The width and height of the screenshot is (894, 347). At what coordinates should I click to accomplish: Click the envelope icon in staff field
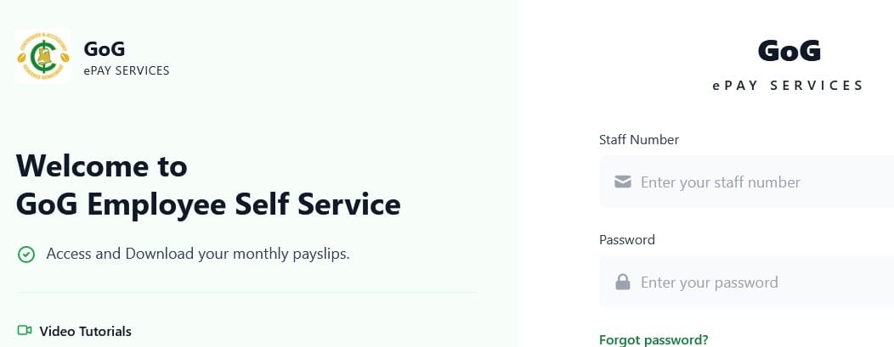[x=623, y=182]
